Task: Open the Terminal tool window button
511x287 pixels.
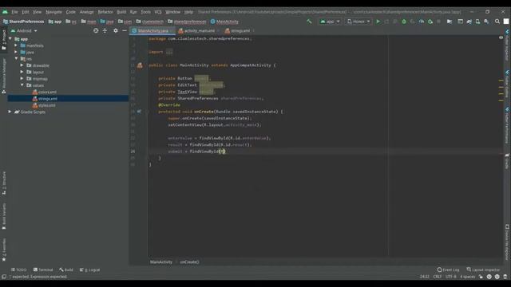Action: coord(43,269)
